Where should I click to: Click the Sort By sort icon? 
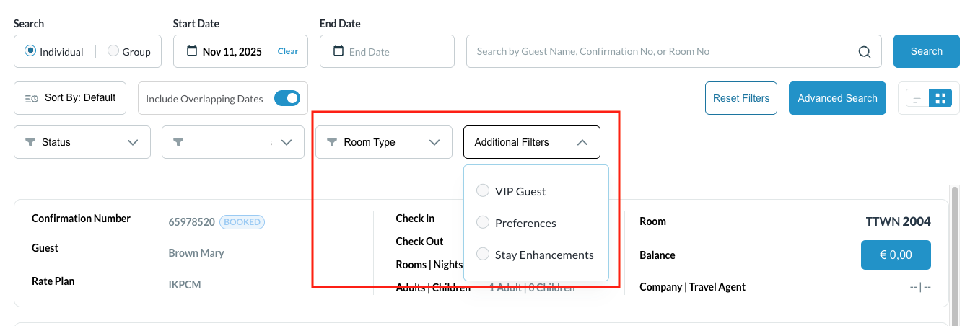tap(32, 98)
